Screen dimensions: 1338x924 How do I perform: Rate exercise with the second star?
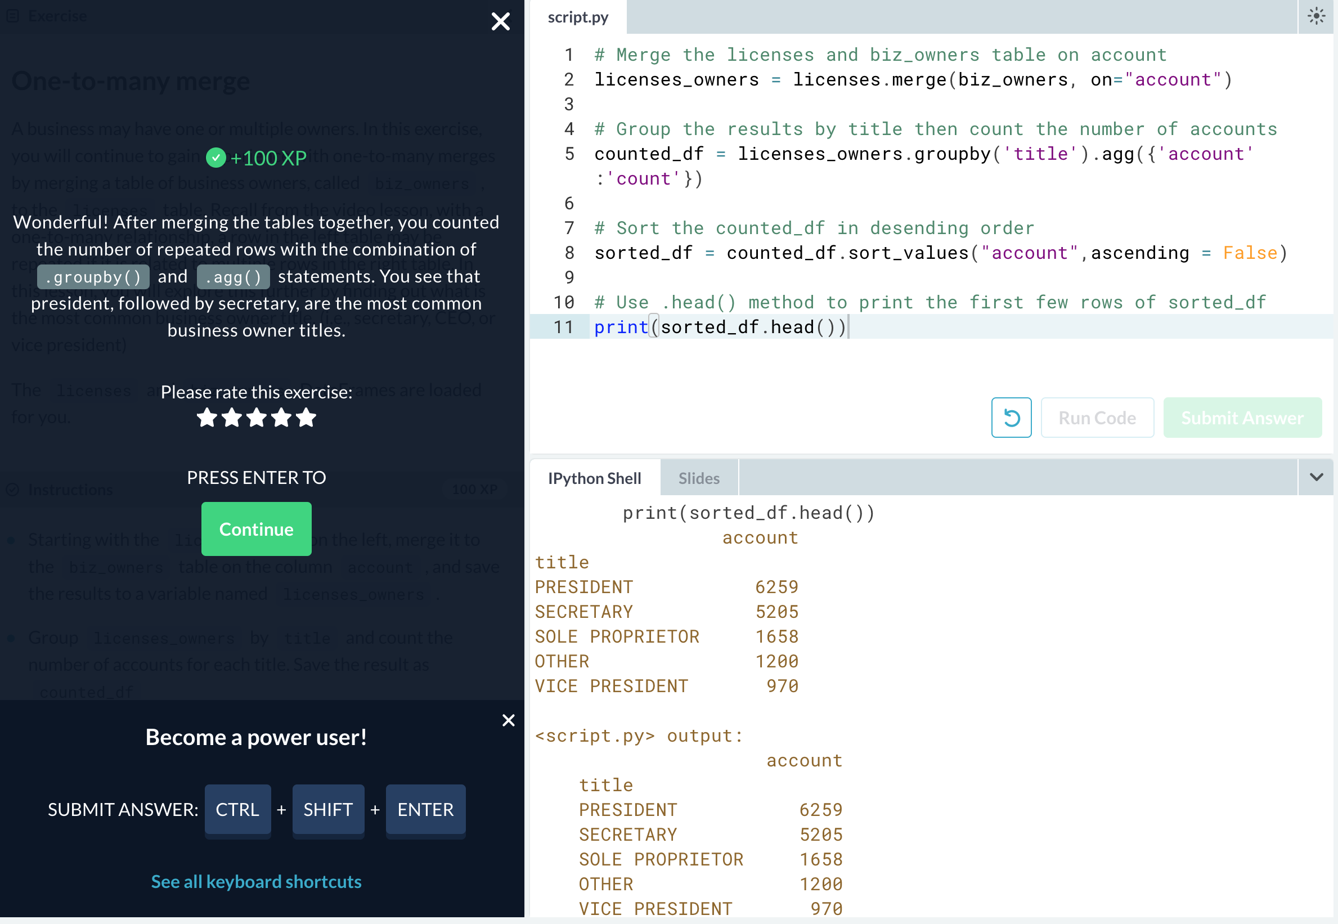231,418
